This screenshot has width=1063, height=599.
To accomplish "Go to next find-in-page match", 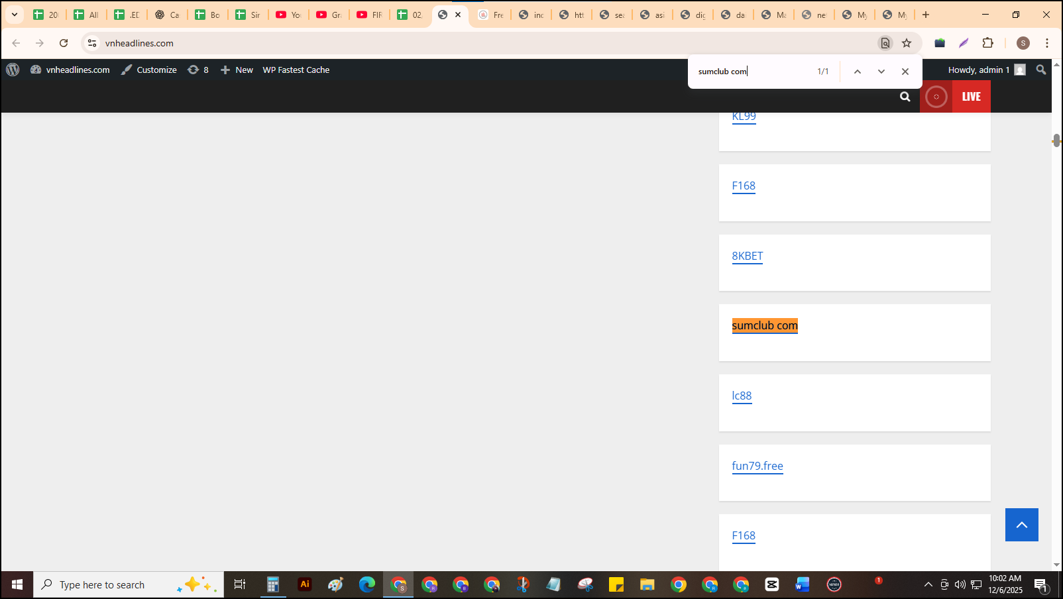I will pos(881,72).
